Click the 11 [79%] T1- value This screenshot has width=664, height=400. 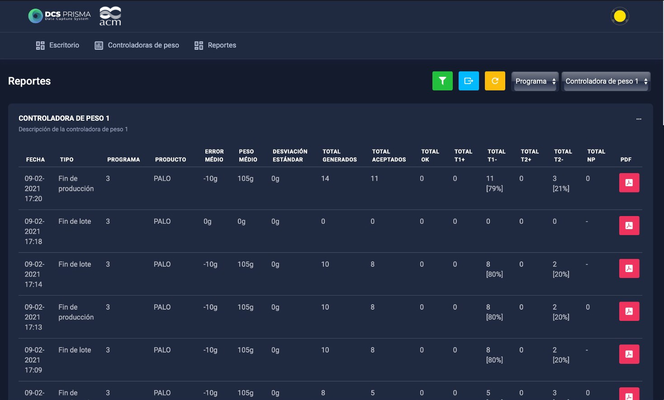[x=494, y=184]
